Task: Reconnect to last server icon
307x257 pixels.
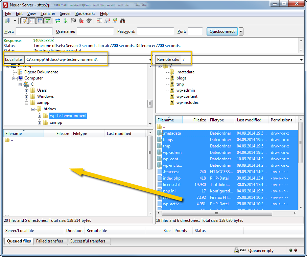Action: [x=89, y=21]
